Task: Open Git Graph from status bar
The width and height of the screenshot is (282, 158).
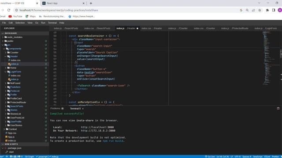Action: pos(30,157)
